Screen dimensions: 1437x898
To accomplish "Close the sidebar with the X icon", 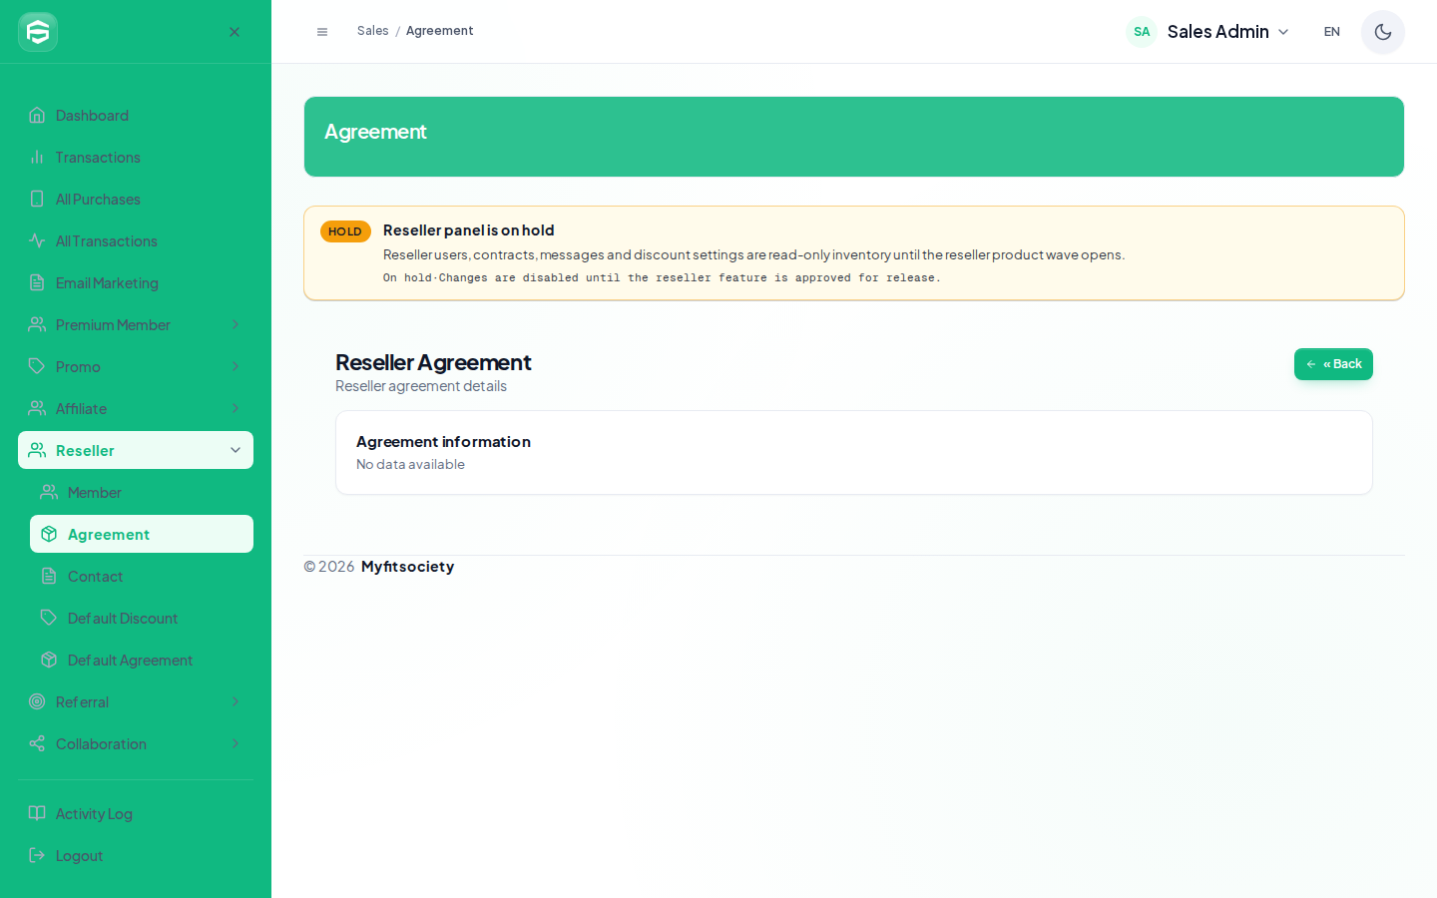I will click(x=235, y=32).
